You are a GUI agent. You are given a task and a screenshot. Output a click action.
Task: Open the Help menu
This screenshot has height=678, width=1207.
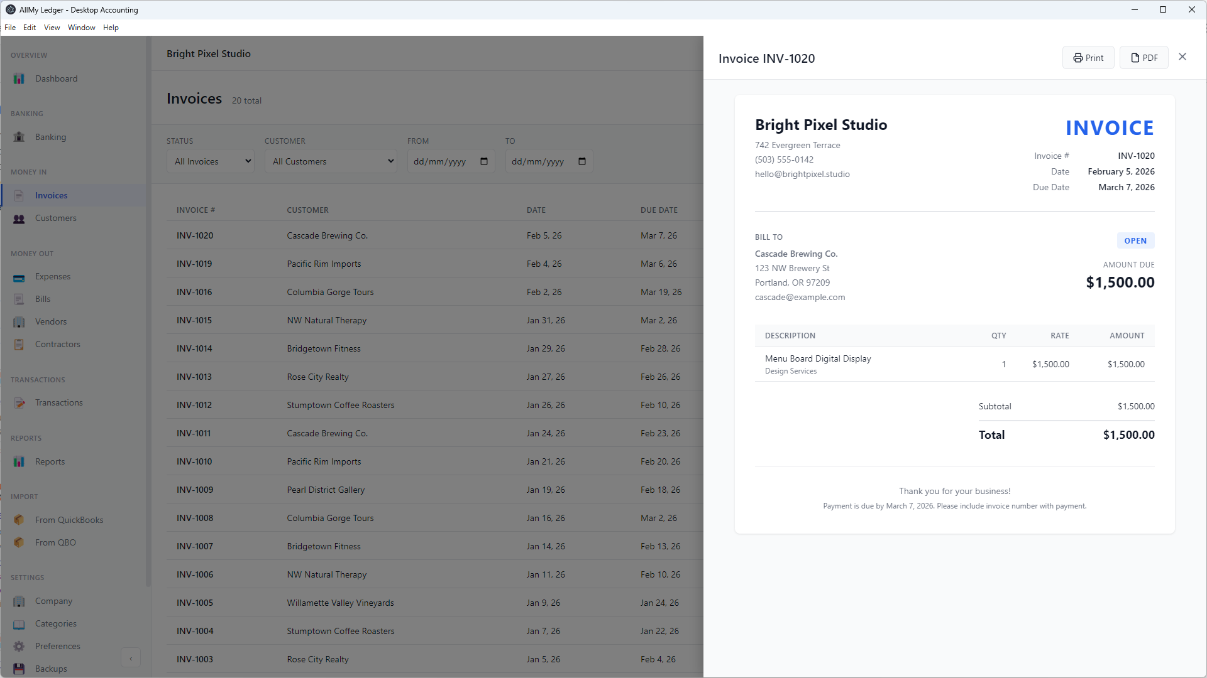click(x=110, y=27)
